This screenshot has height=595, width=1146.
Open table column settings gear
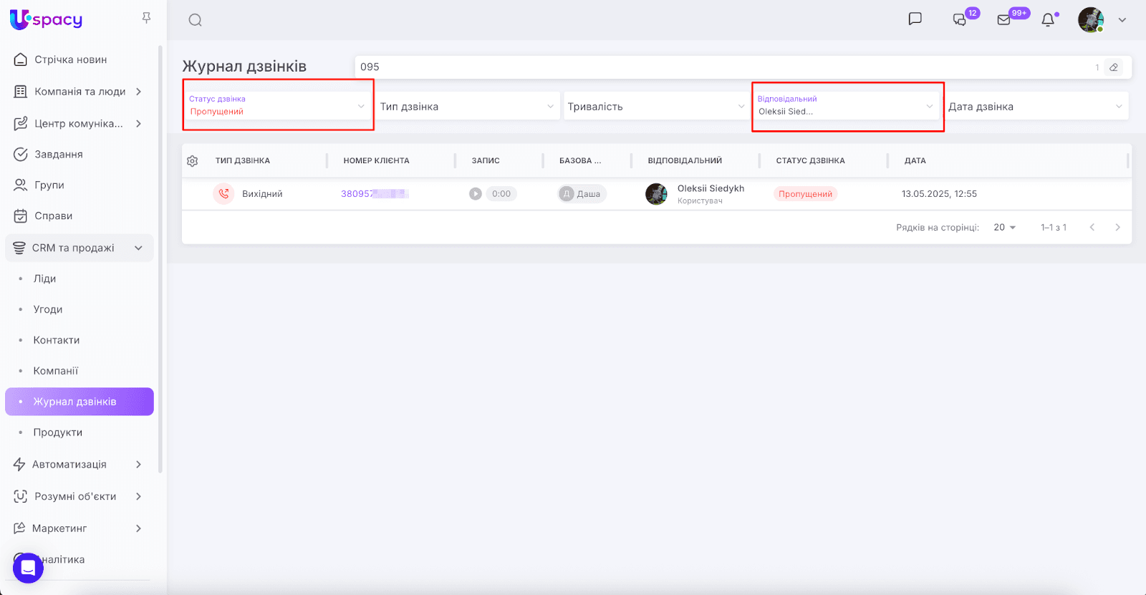pos(192,161)
